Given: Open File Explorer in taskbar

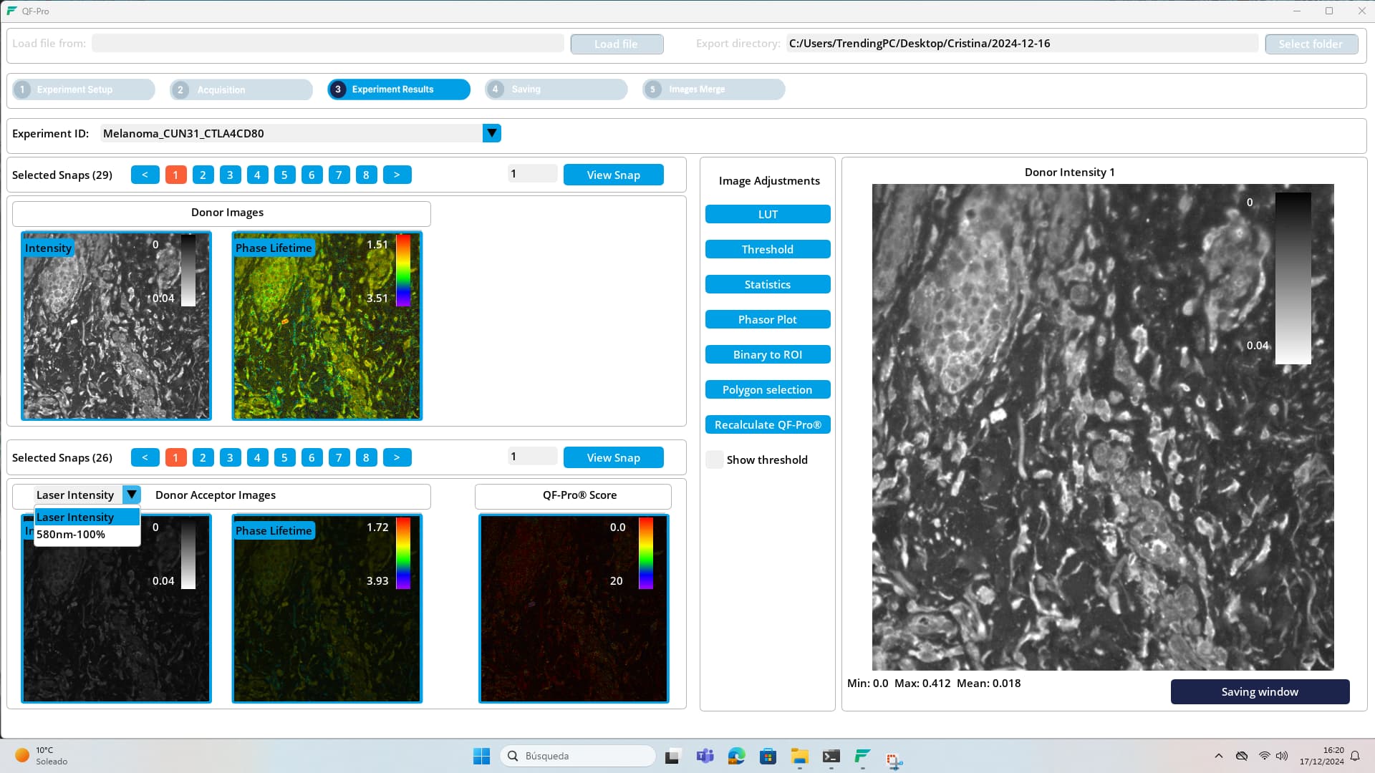Looking at the screenshot, I should 799,756.
